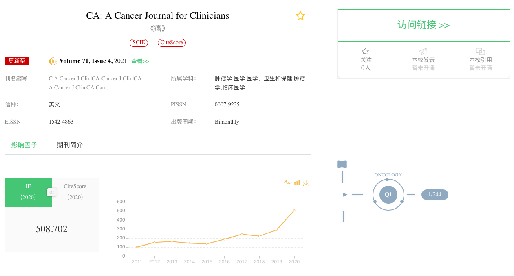Image resolution: width=514 pixels, height=276 pixels.
Task: Open the 影响因子 tab
Action: [x=24, y=145]
